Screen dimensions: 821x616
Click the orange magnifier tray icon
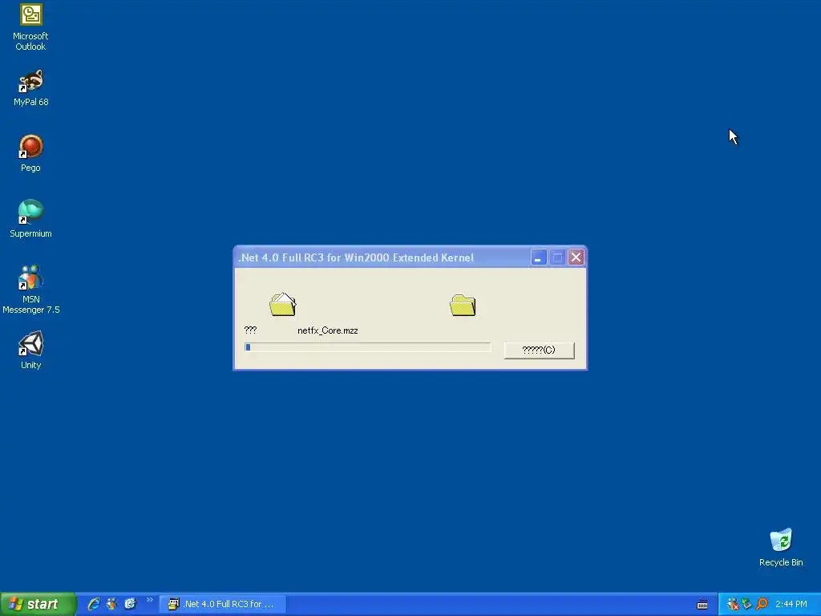click(762, 604)
